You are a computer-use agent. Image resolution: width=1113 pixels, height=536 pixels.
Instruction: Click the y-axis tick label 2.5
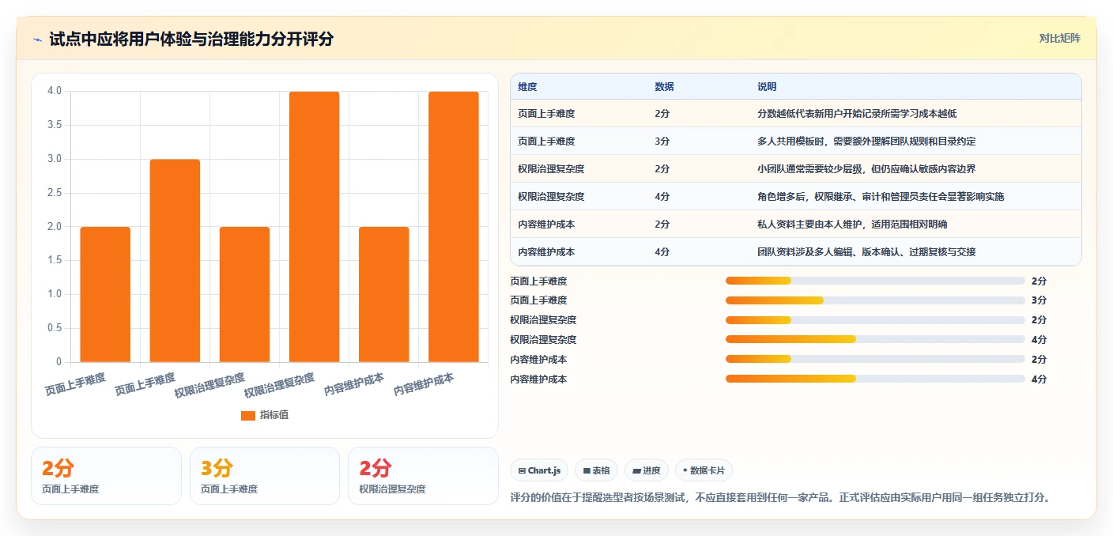(55, 193)
